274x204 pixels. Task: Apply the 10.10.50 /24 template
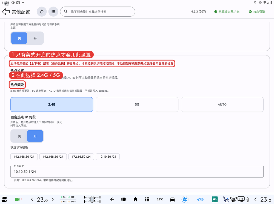(108, 157)
